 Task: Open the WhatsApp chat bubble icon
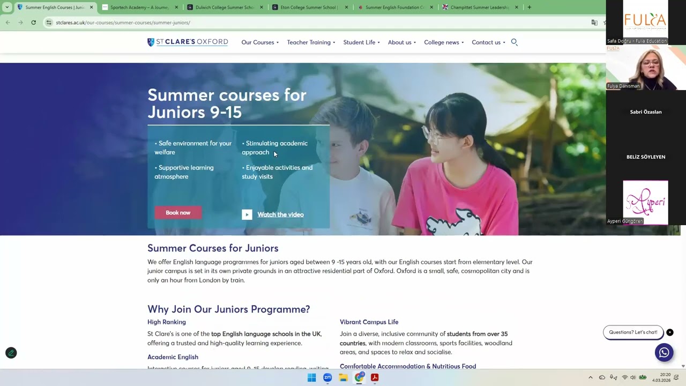[664, 352]
